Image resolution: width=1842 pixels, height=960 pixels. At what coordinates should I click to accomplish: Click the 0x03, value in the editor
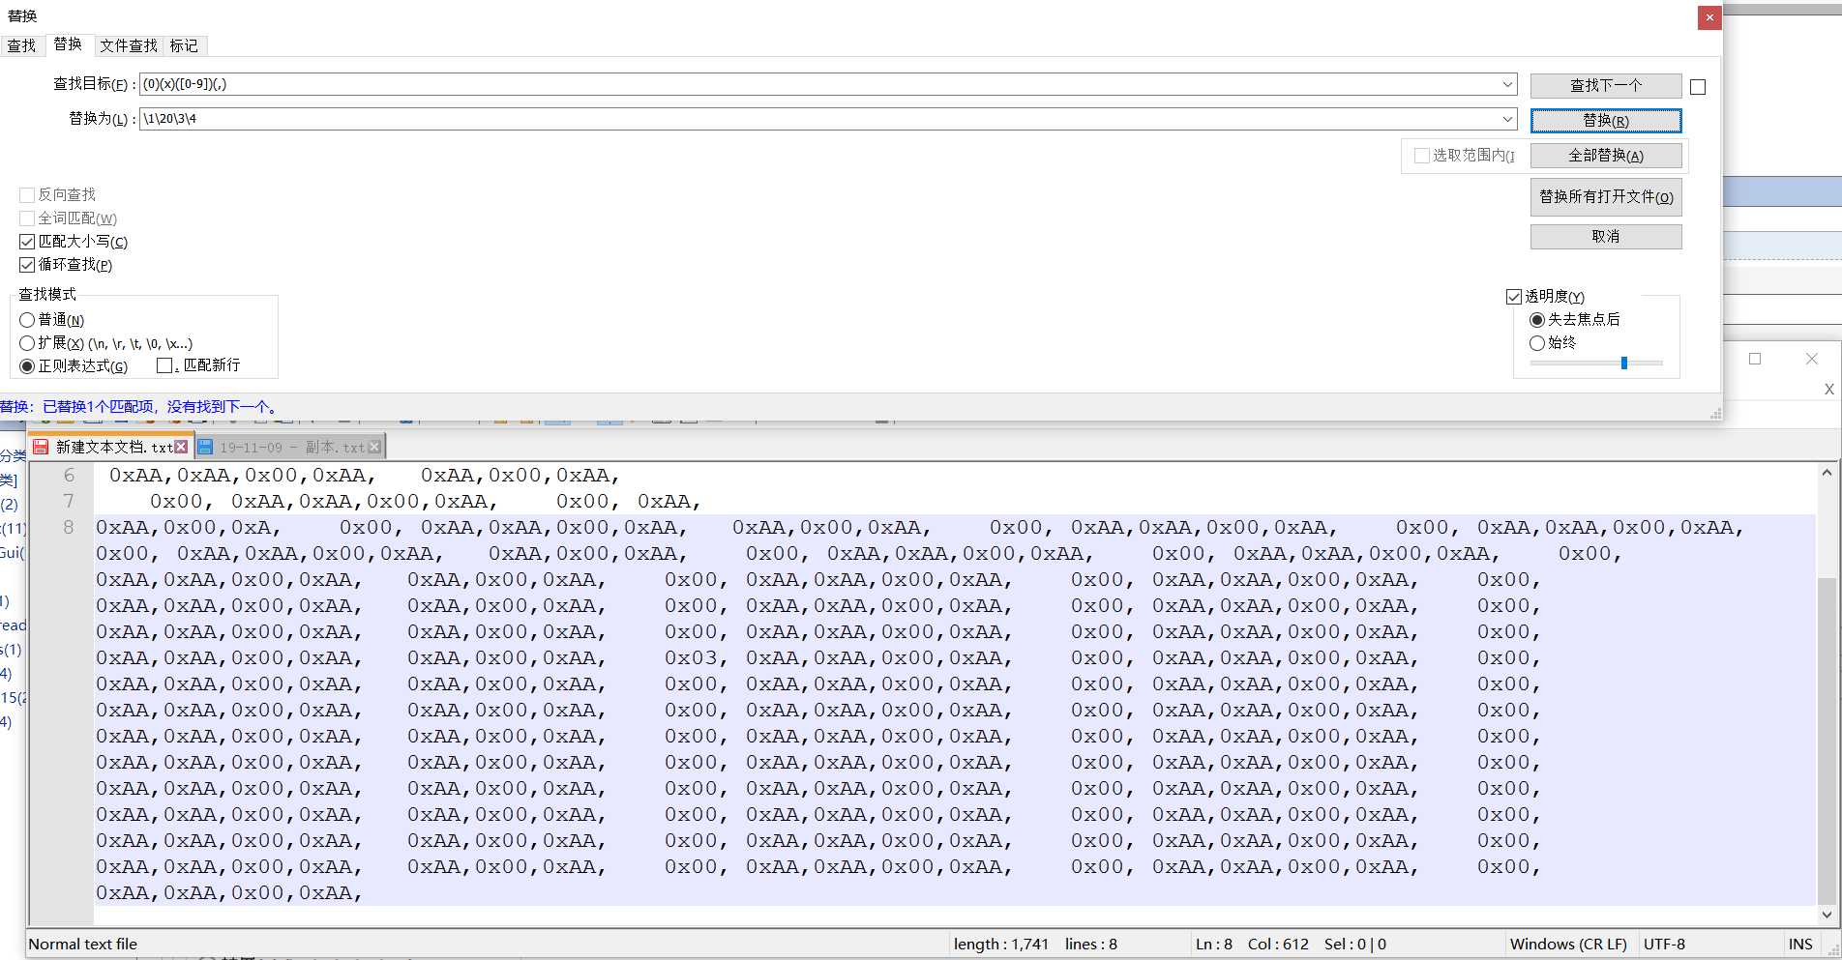[696, 658]
